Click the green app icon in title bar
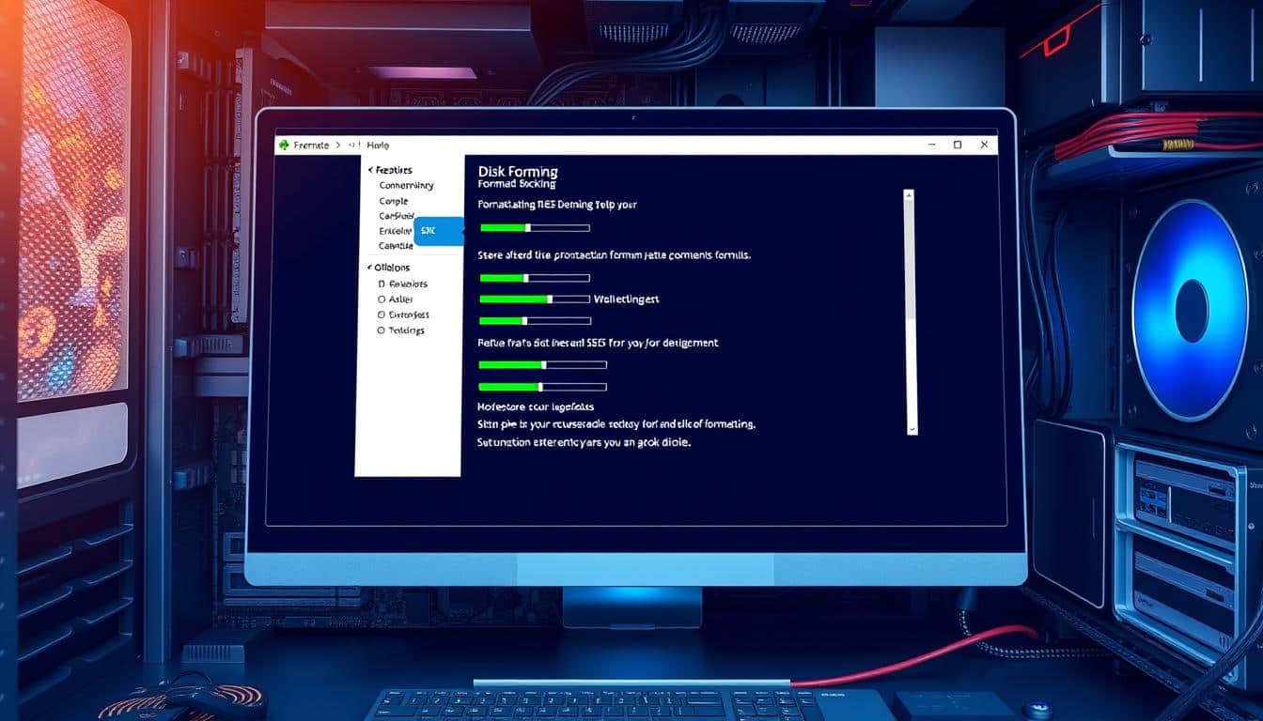 pyautogui.click(x=284, y=145)
